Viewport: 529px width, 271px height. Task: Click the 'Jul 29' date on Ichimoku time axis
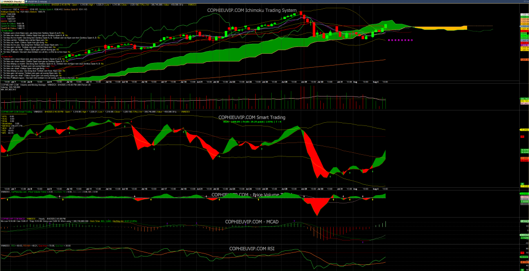[304, 82]
